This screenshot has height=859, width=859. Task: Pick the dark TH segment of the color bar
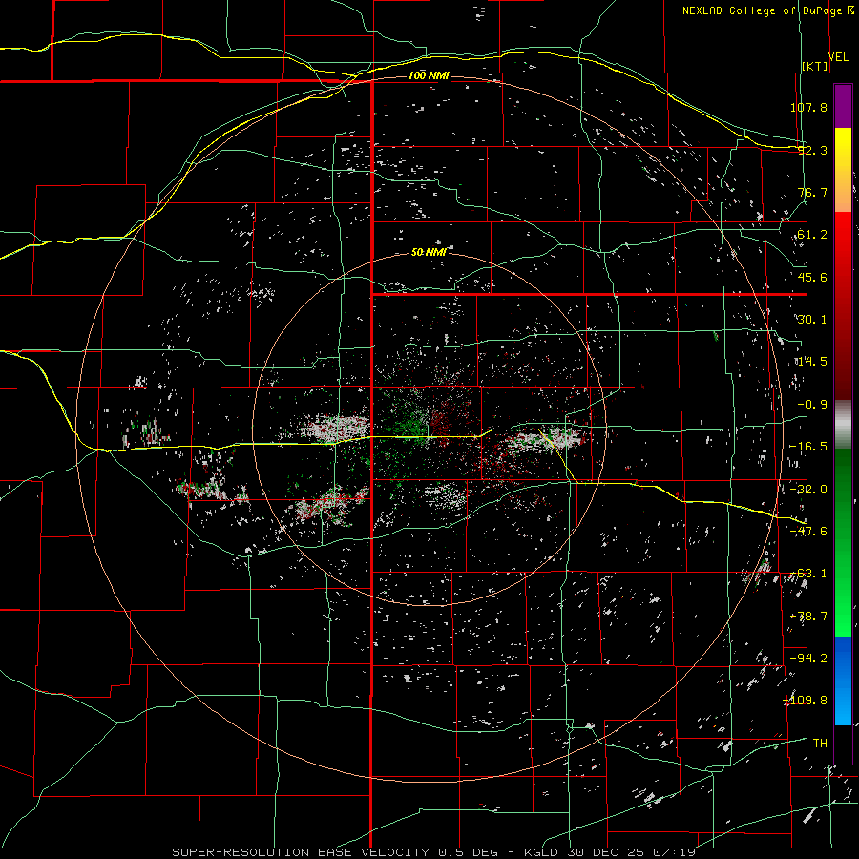843,745
